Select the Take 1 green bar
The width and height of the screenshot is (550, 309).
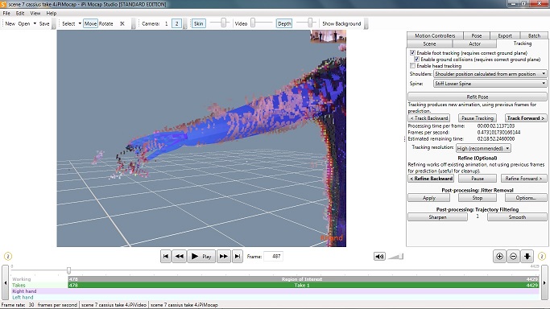304,285
